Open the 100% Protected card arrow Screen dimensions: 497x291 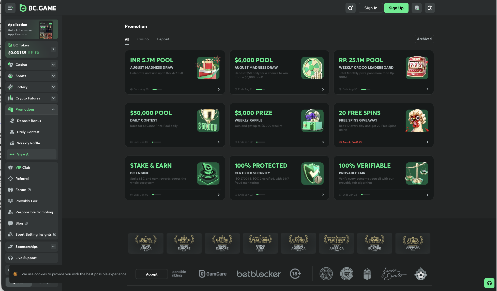coord(323,195)
